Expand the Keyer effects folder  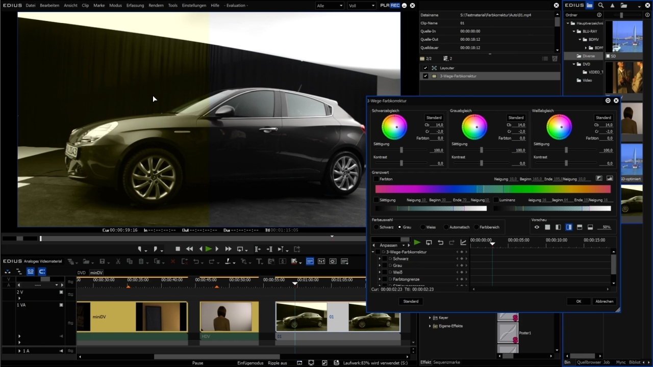pos(430,318)
